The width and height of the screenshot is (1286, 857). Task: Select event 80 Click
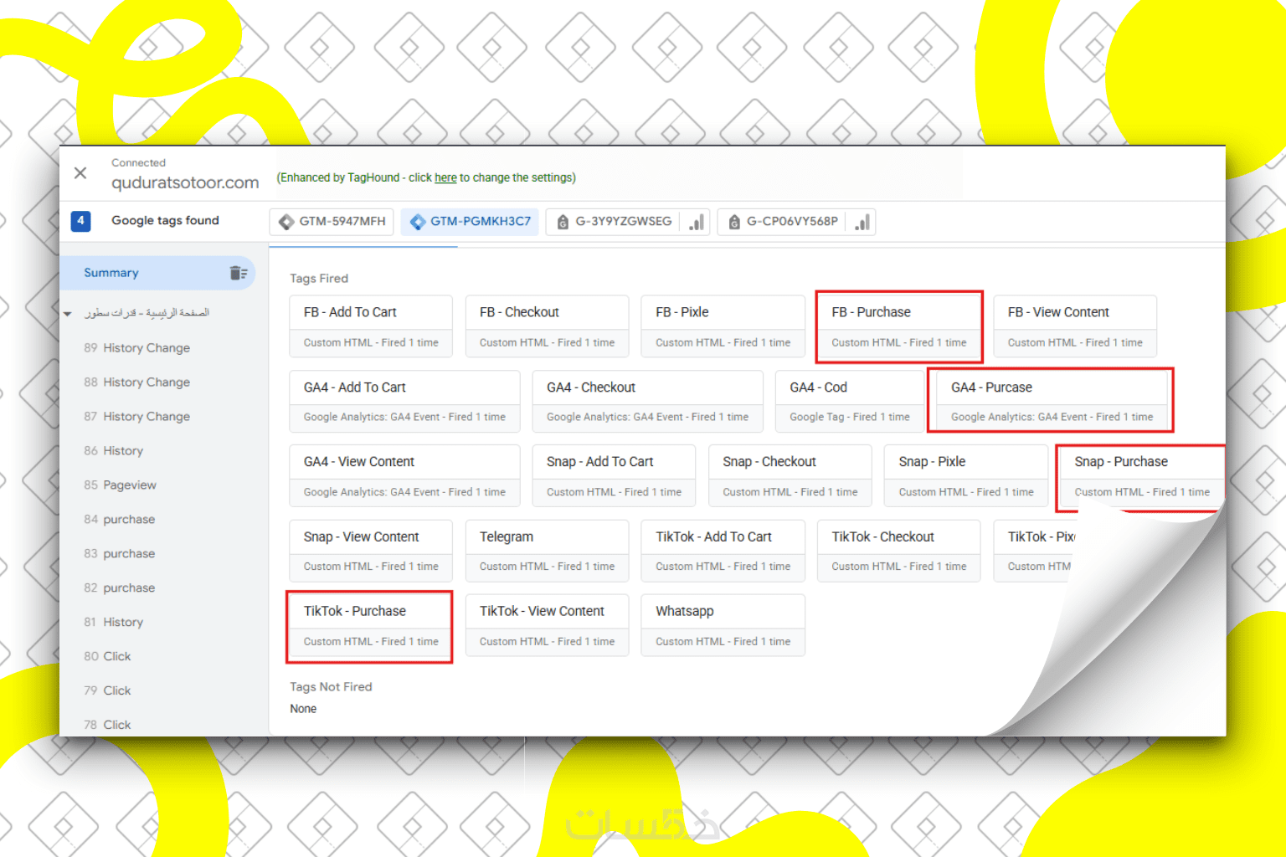(107, 656)
